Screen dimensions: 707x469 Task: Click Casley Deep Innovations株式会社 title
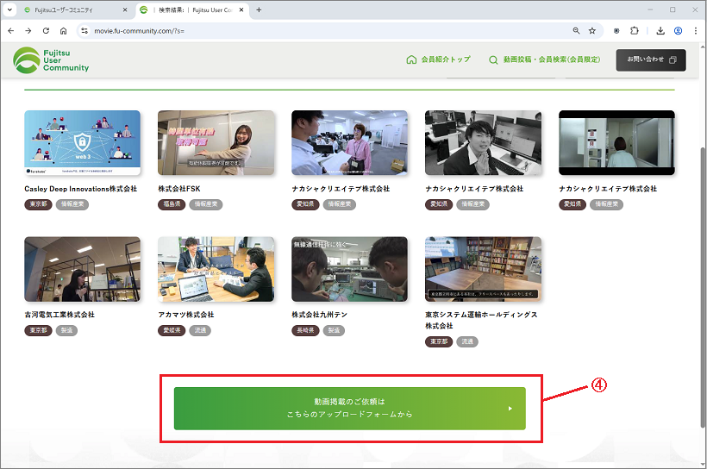(x=81, y=189)
